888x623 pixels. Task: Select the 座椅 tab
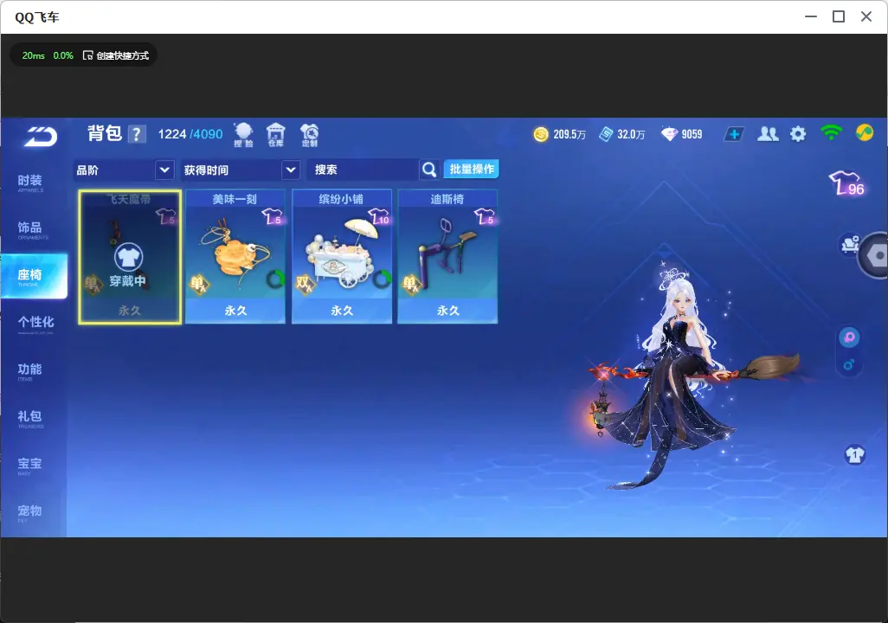coord(34,276)
